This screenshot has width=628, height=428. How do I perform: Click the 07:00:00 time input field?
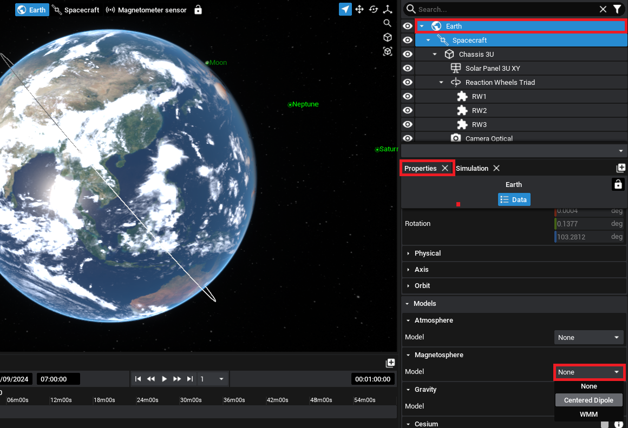point(58,379)
